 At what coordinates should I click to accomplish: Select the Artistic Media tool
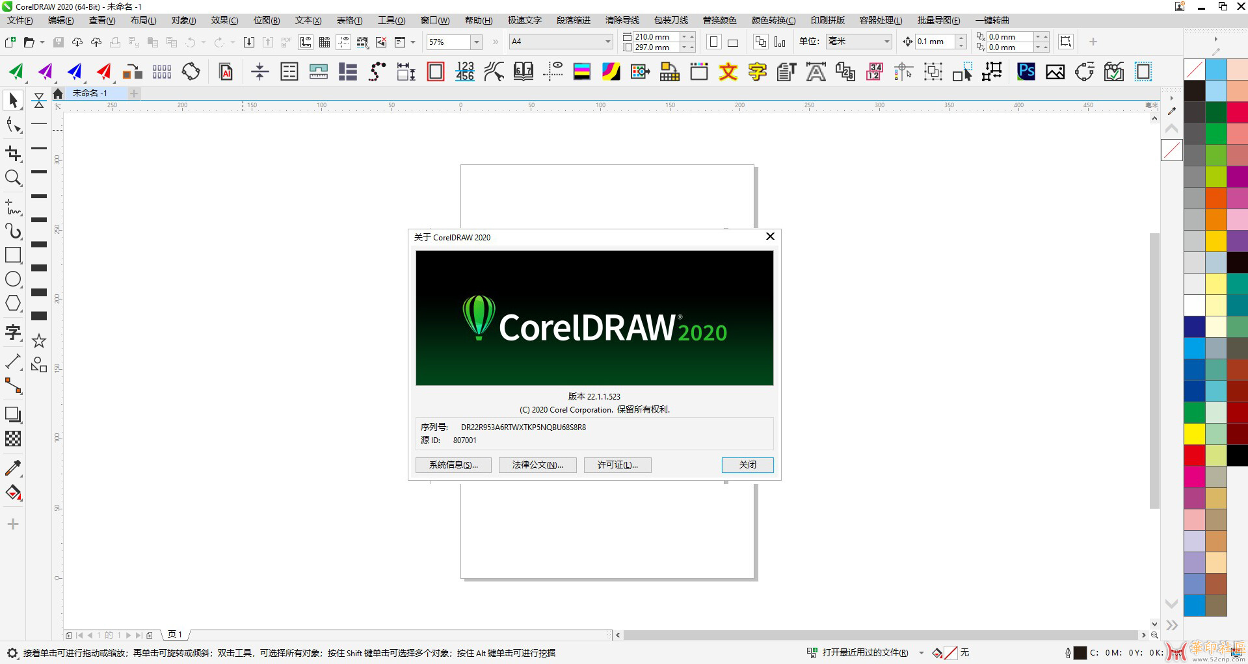click(x=12, y=231)
